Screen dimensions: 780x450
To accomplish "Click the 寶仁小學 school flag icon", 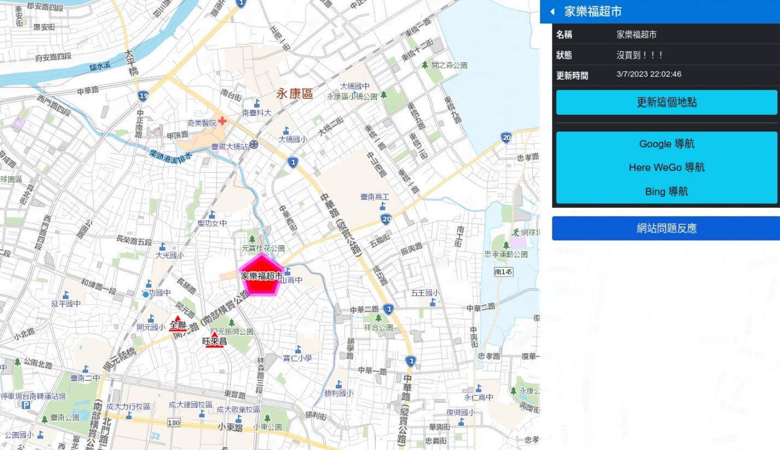I will 298,349.
